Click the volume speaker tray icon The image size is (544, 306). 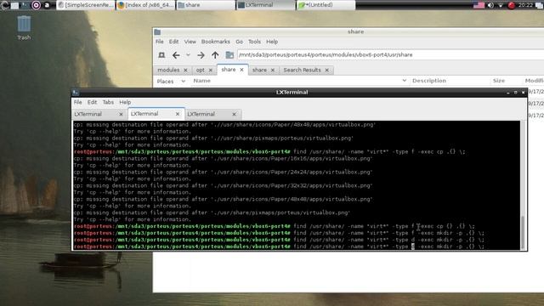490,5
